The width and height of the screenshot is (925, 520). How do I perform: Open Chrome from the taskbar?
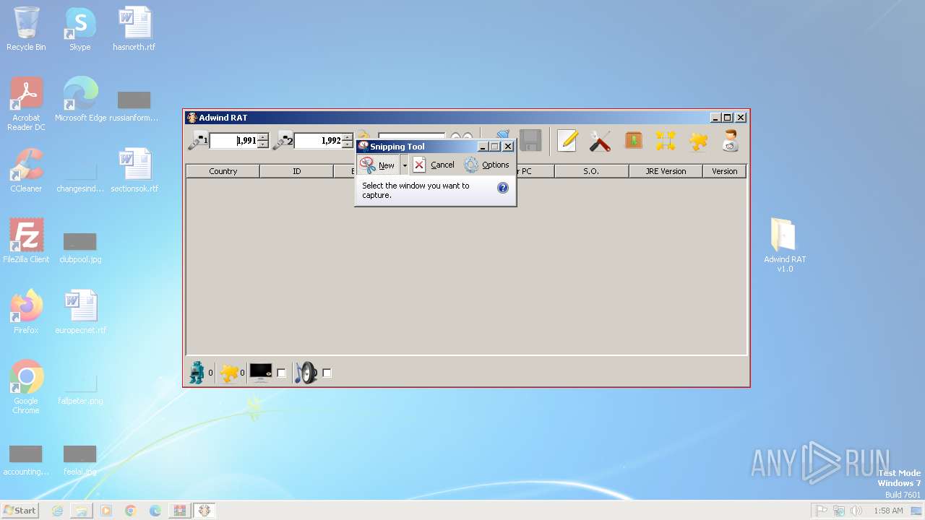[131, 511]
